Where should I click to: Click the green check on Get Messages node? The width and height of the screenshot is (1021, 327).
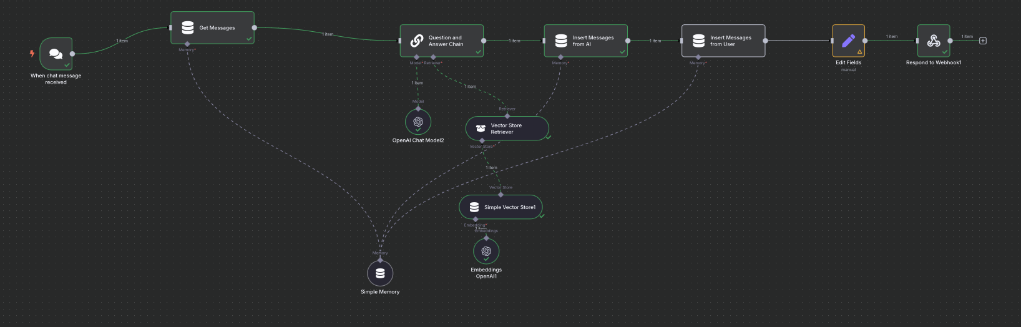[249, 39]
